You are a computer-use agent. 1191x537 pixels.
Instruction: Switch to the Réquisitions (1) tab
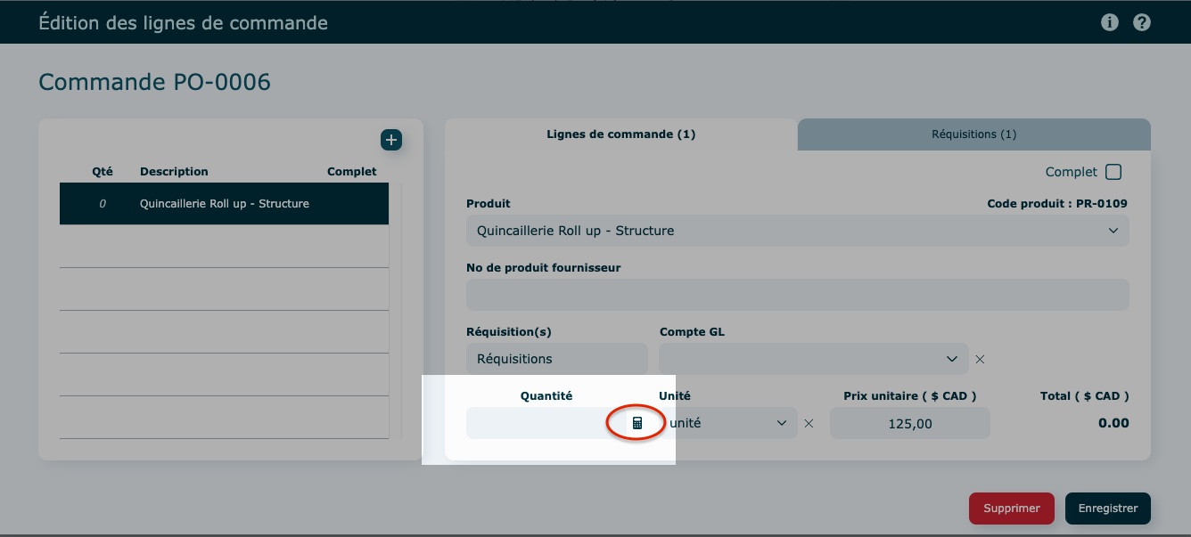point(973,134)
